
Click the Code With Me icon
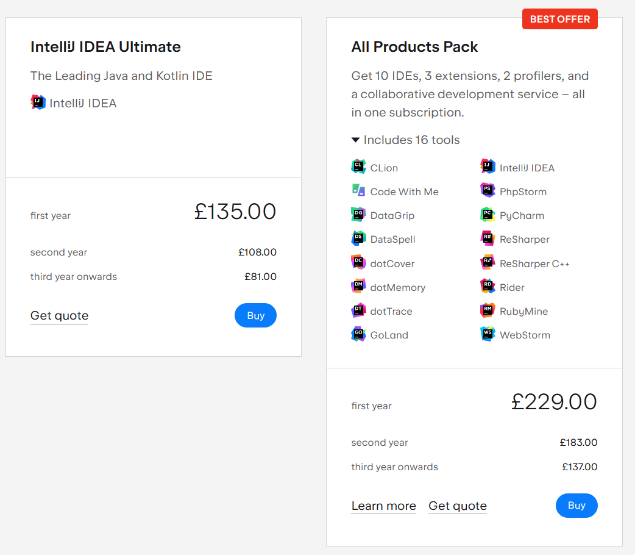pyautogui.click(x=358, y=191)
